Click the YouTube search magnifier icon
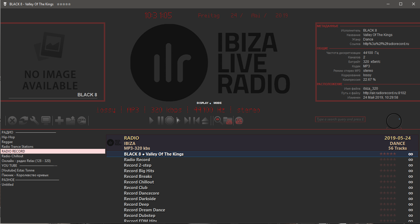 [x=218, y=120]
